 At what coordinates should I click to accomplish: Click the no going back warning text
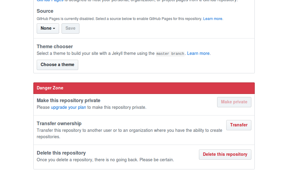click(x=105, y=160)
